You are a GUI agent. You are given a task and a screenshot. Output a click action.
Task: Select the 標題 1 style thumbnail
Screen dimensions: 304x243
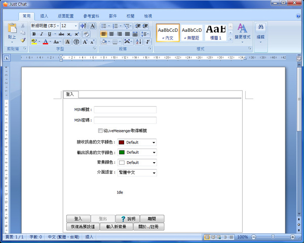coord(216,33)
